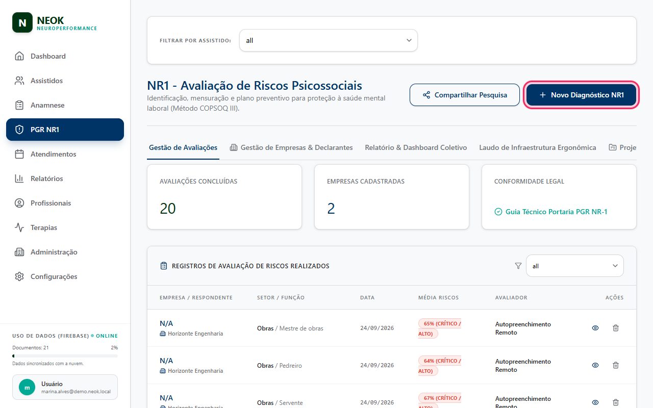This screenshot has width=653, height=408.
Task: Click the user avatar with letter m
Action: (27, 388)
